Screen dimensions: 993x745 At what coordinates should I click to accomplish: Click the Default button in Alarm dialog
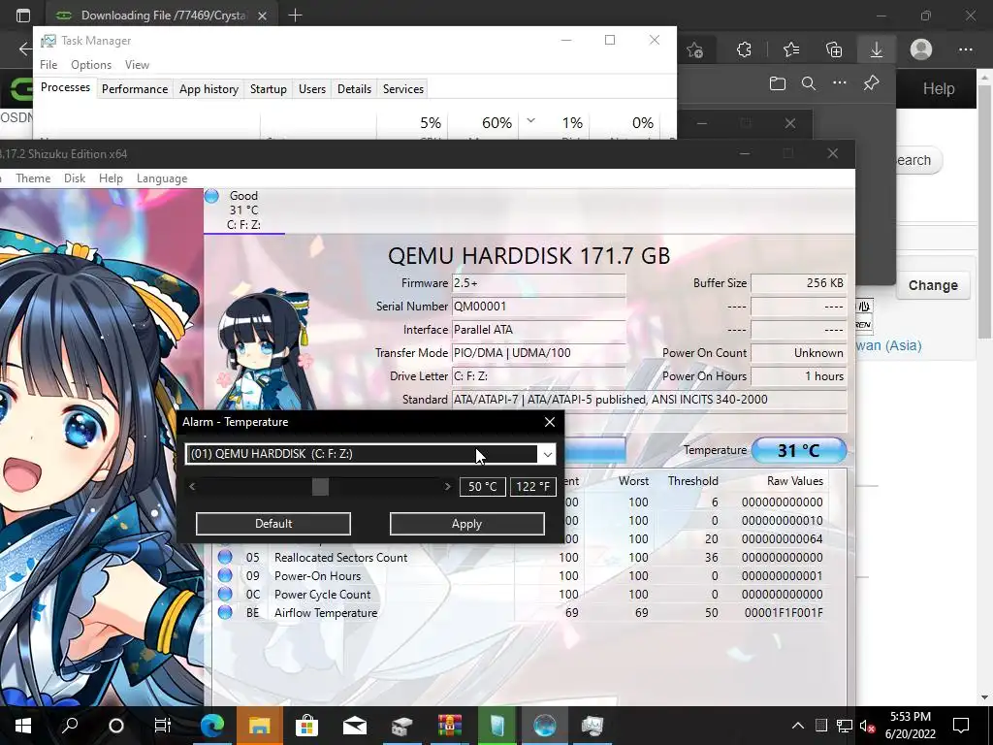tap(272, 523)
